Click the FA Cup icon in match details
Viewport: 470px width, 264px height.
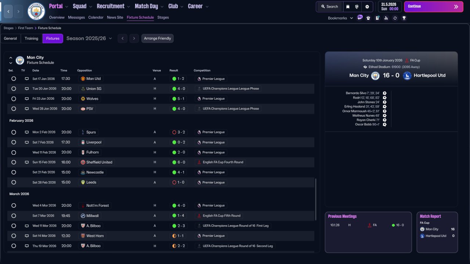406,60
